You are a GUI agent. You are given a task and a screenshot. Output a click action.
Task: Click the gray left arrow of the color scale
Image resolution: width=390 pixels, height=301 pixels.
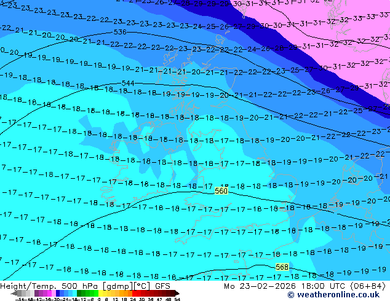[14, 293]
